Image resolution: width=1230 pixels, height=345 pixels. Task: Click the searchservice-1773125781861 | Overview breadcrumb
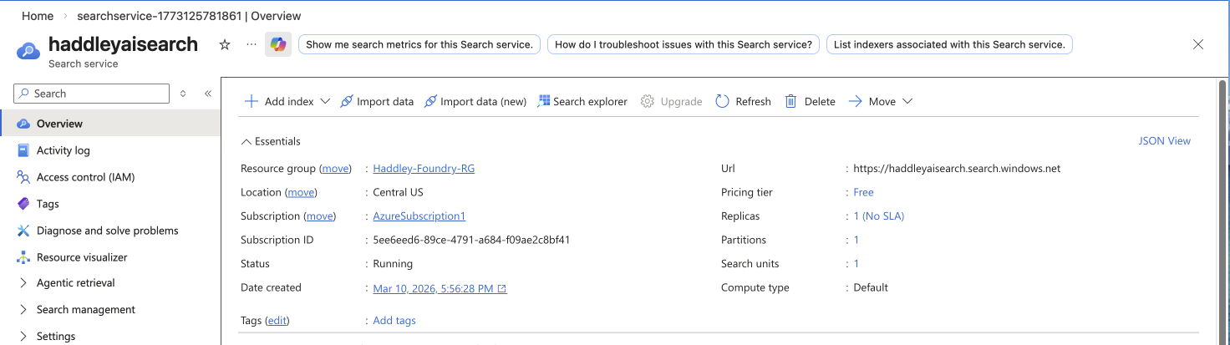[x=189, y=16]
